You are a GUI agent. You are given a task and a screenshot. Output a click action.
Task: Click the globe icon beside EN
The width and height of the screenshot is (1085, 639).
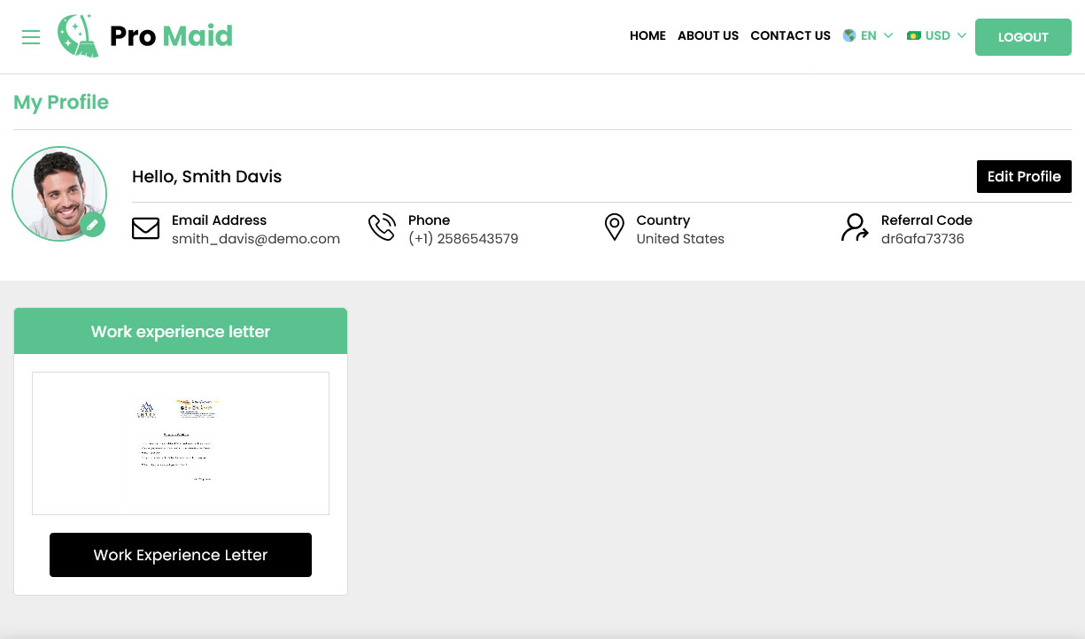849,35
